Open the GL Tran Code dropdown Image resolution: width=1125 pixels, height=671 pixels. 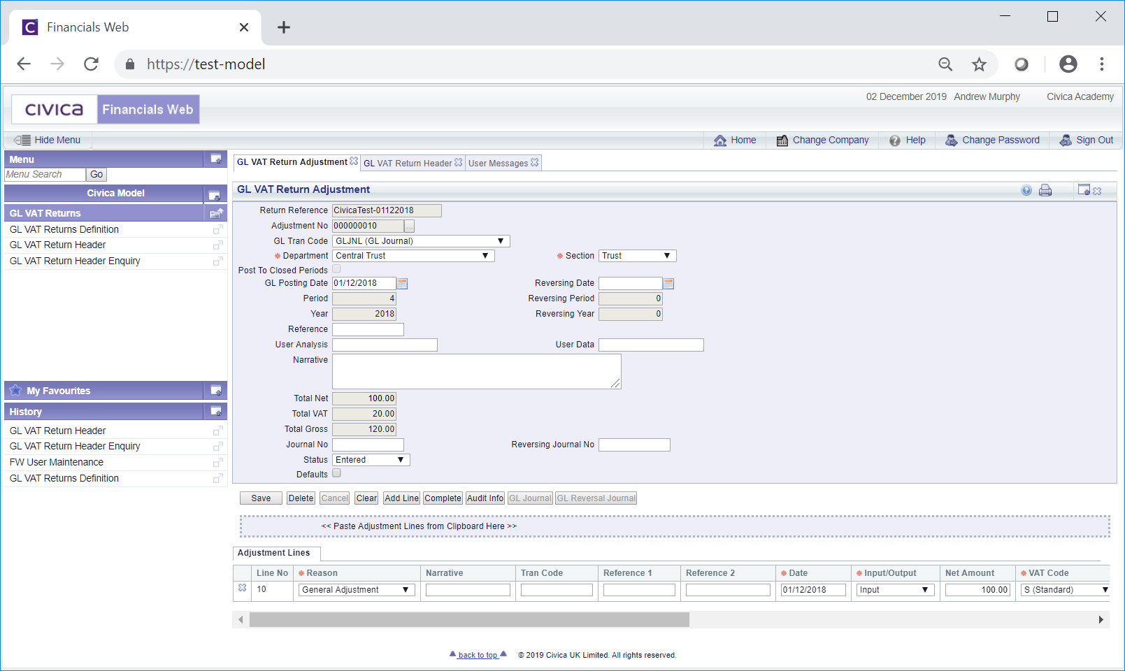[421, 241]
